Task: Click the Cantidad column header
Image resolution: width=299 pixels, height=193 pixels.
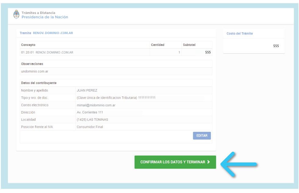Action: (158, 45)
